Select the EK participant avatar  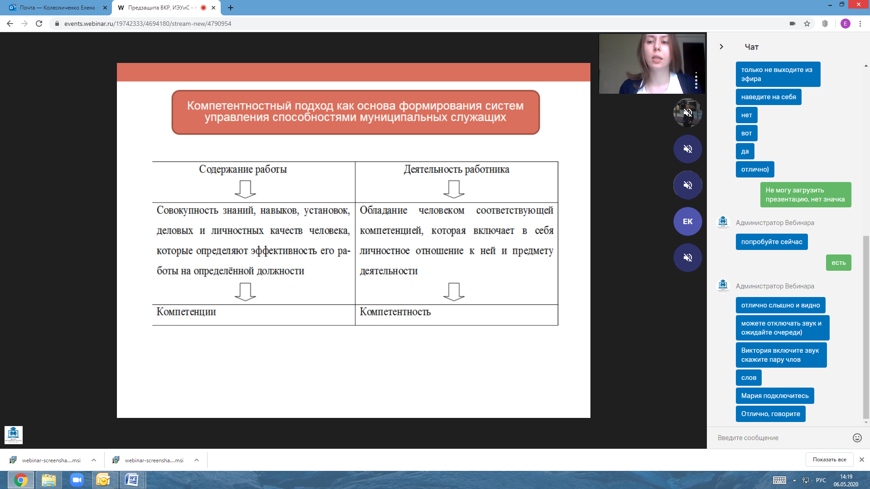(687, 221)
